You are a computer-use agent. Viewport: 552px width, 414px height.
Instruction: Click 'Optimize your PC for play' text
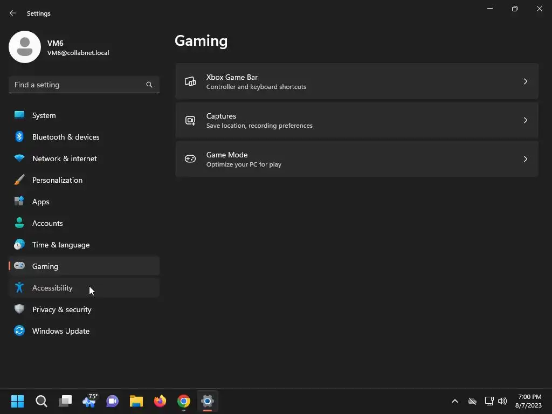pos(244,164)
